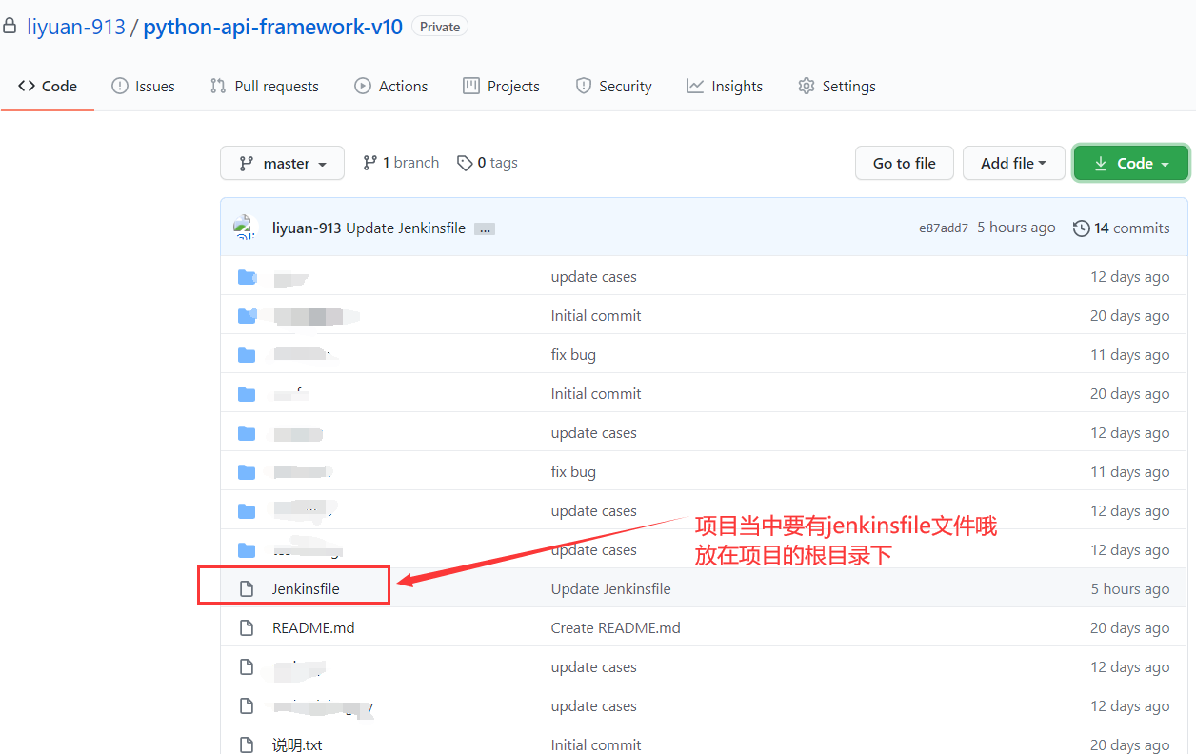Open the 说明.txt file
1196x754 pixels.
click(x=297, y=744)
